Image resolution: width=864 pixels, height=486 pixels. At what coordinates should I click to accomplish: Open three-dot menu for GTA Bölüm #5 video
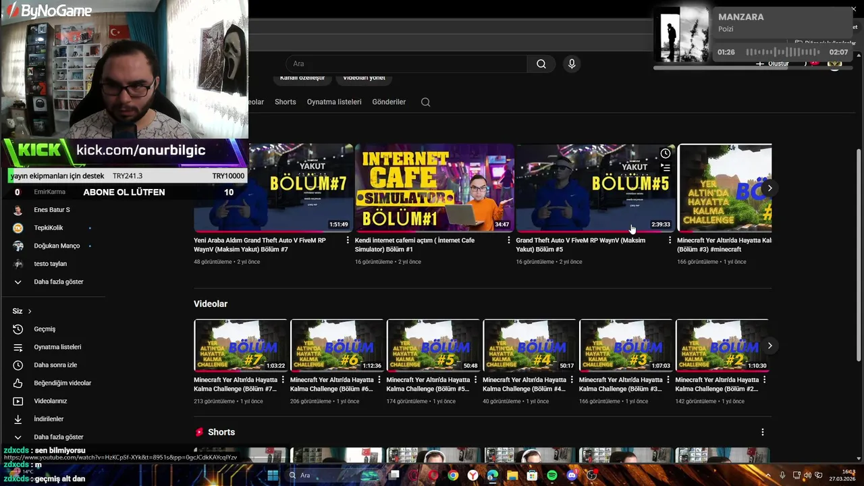670,240
